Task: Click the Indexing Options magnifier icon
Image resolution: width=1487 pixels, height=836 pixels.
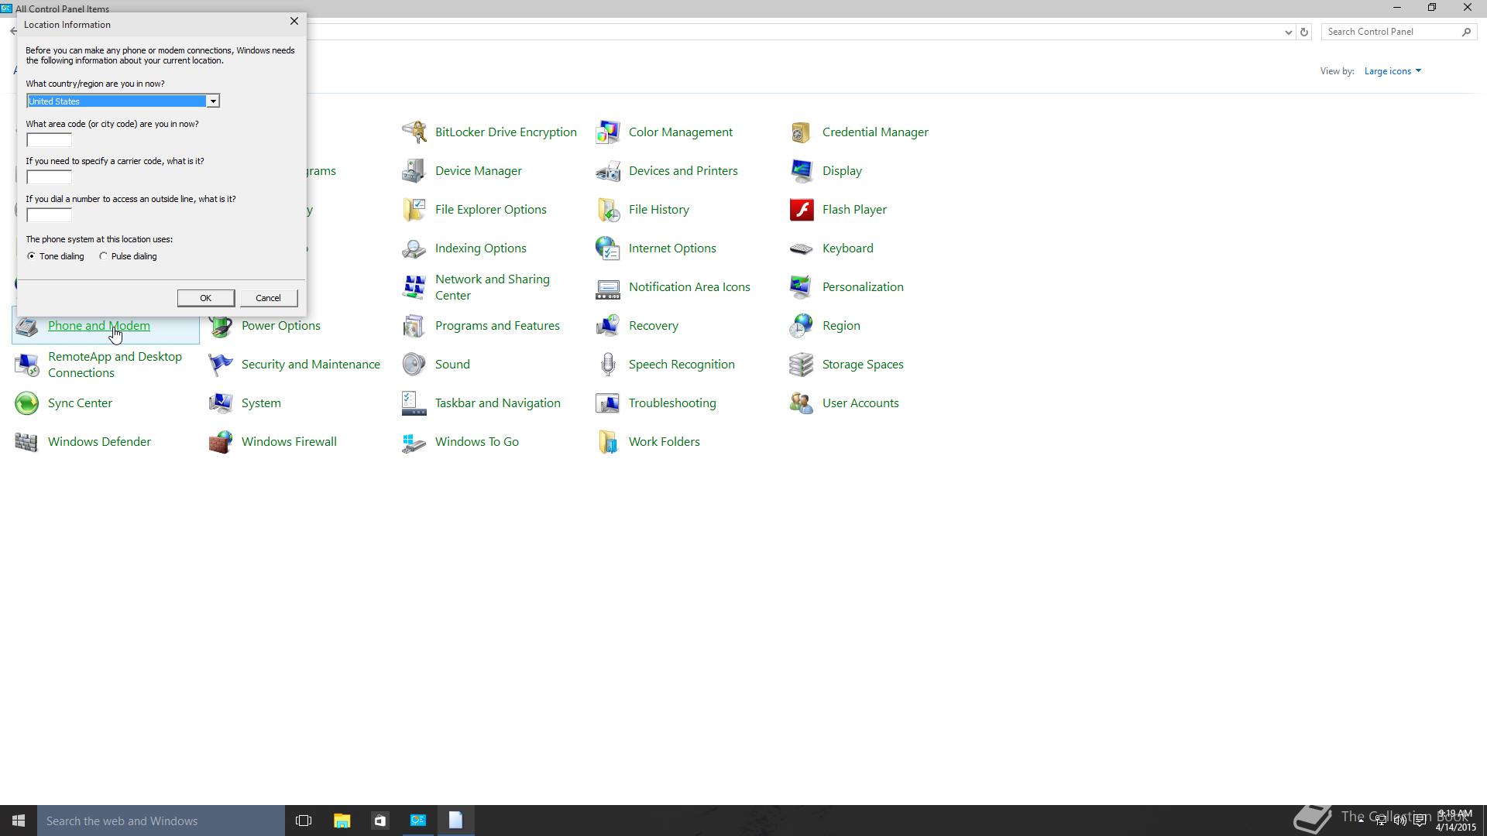Action: click(414, 248)
